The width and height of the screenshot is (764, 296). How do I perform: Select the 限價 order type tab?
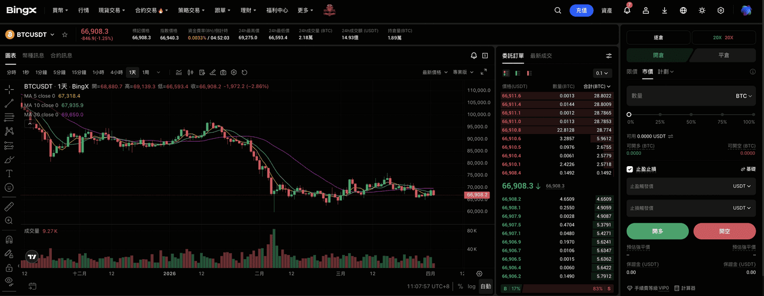[631, 71]
